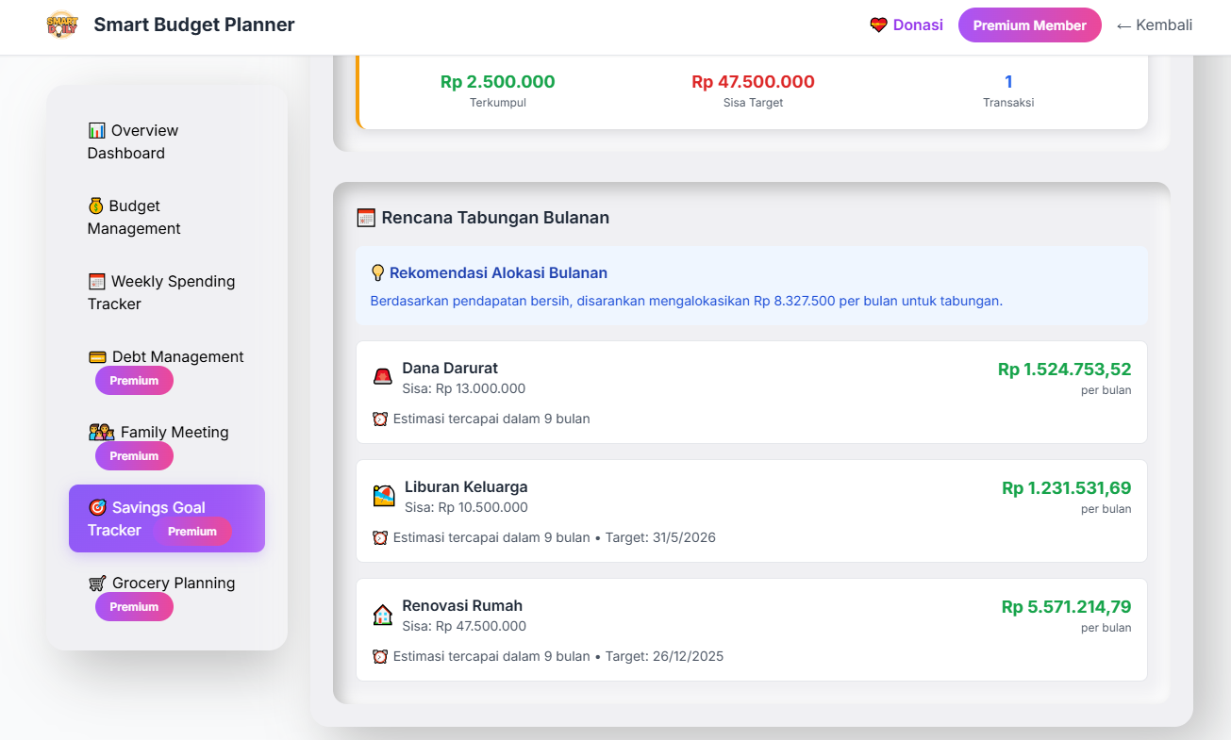
Task: Click the beach picture icon for Liburan Keluarga
Action: point(384,497)
